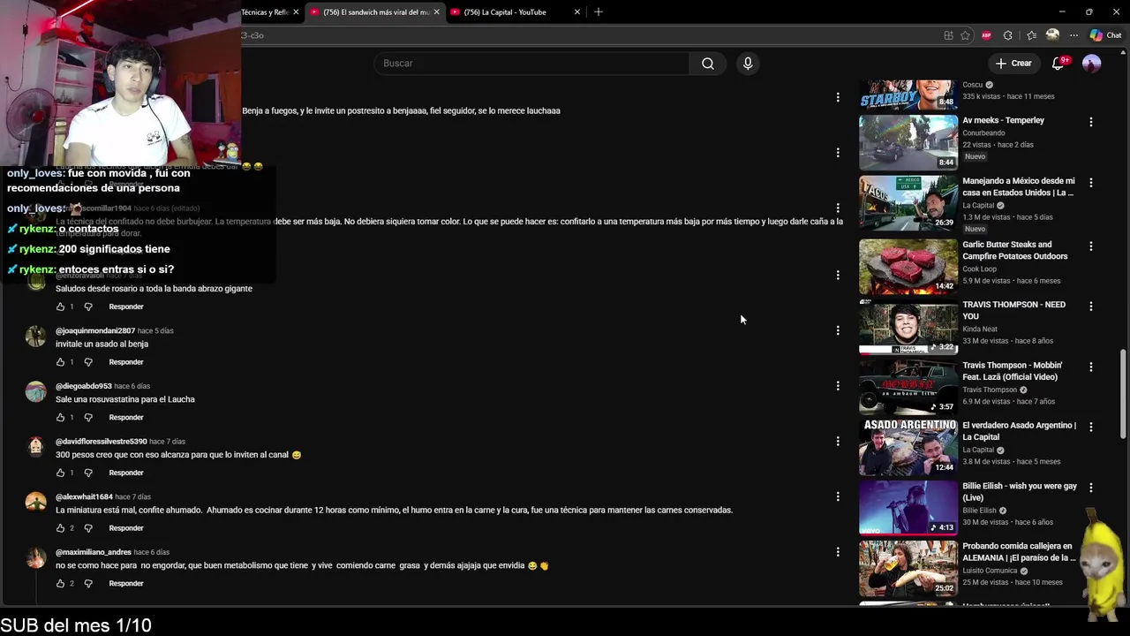Like davidfloressilvestre5390's comment
The image size is (1130, 636).
tap(60, 473)
